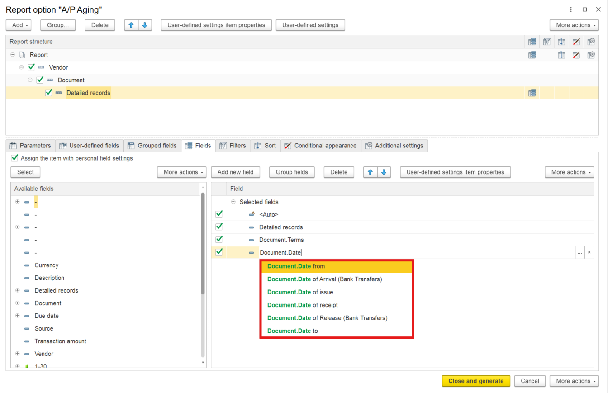Screen dimensions: 608x393
Task: Click the Select button above Available fields
Action: (25, 172)
